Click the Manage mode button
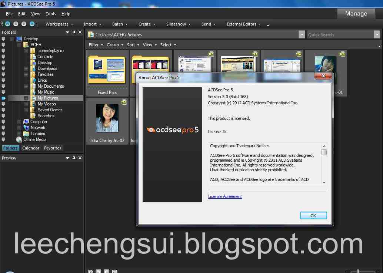Image resolution: width=383 pixels, height=273 pixels. coord(356,14)
